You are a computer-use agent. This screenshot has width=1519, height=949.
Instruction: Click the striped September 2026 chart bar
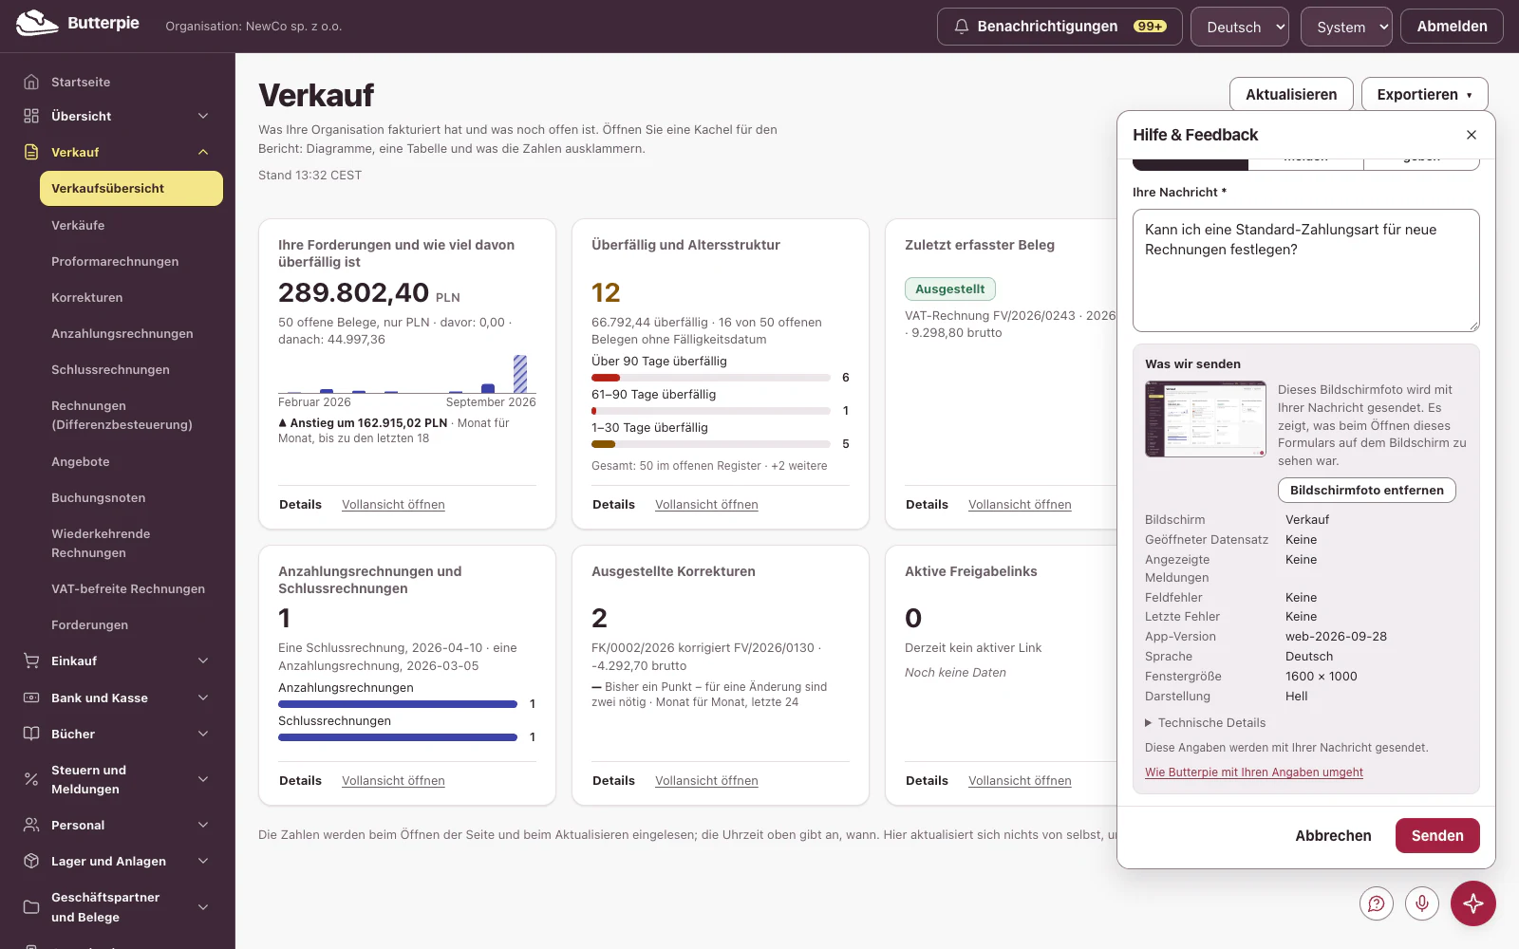pos(520,374)
